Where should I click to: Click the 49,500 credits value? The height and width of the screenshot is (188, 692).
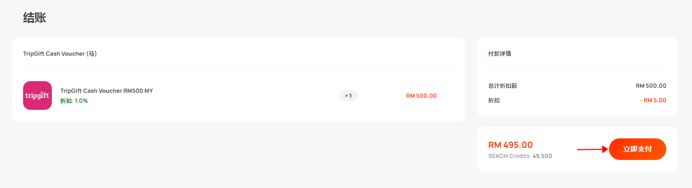(x=542, y=156)
